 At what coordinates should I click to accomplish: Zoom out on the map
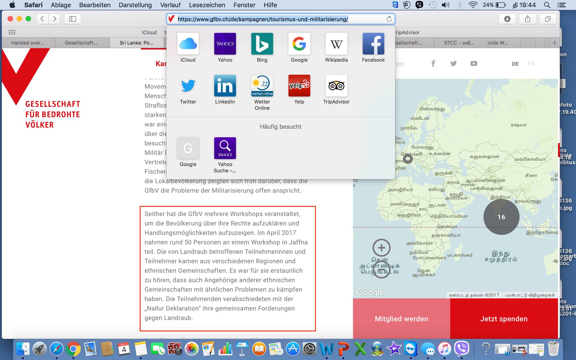coord(381,270)
